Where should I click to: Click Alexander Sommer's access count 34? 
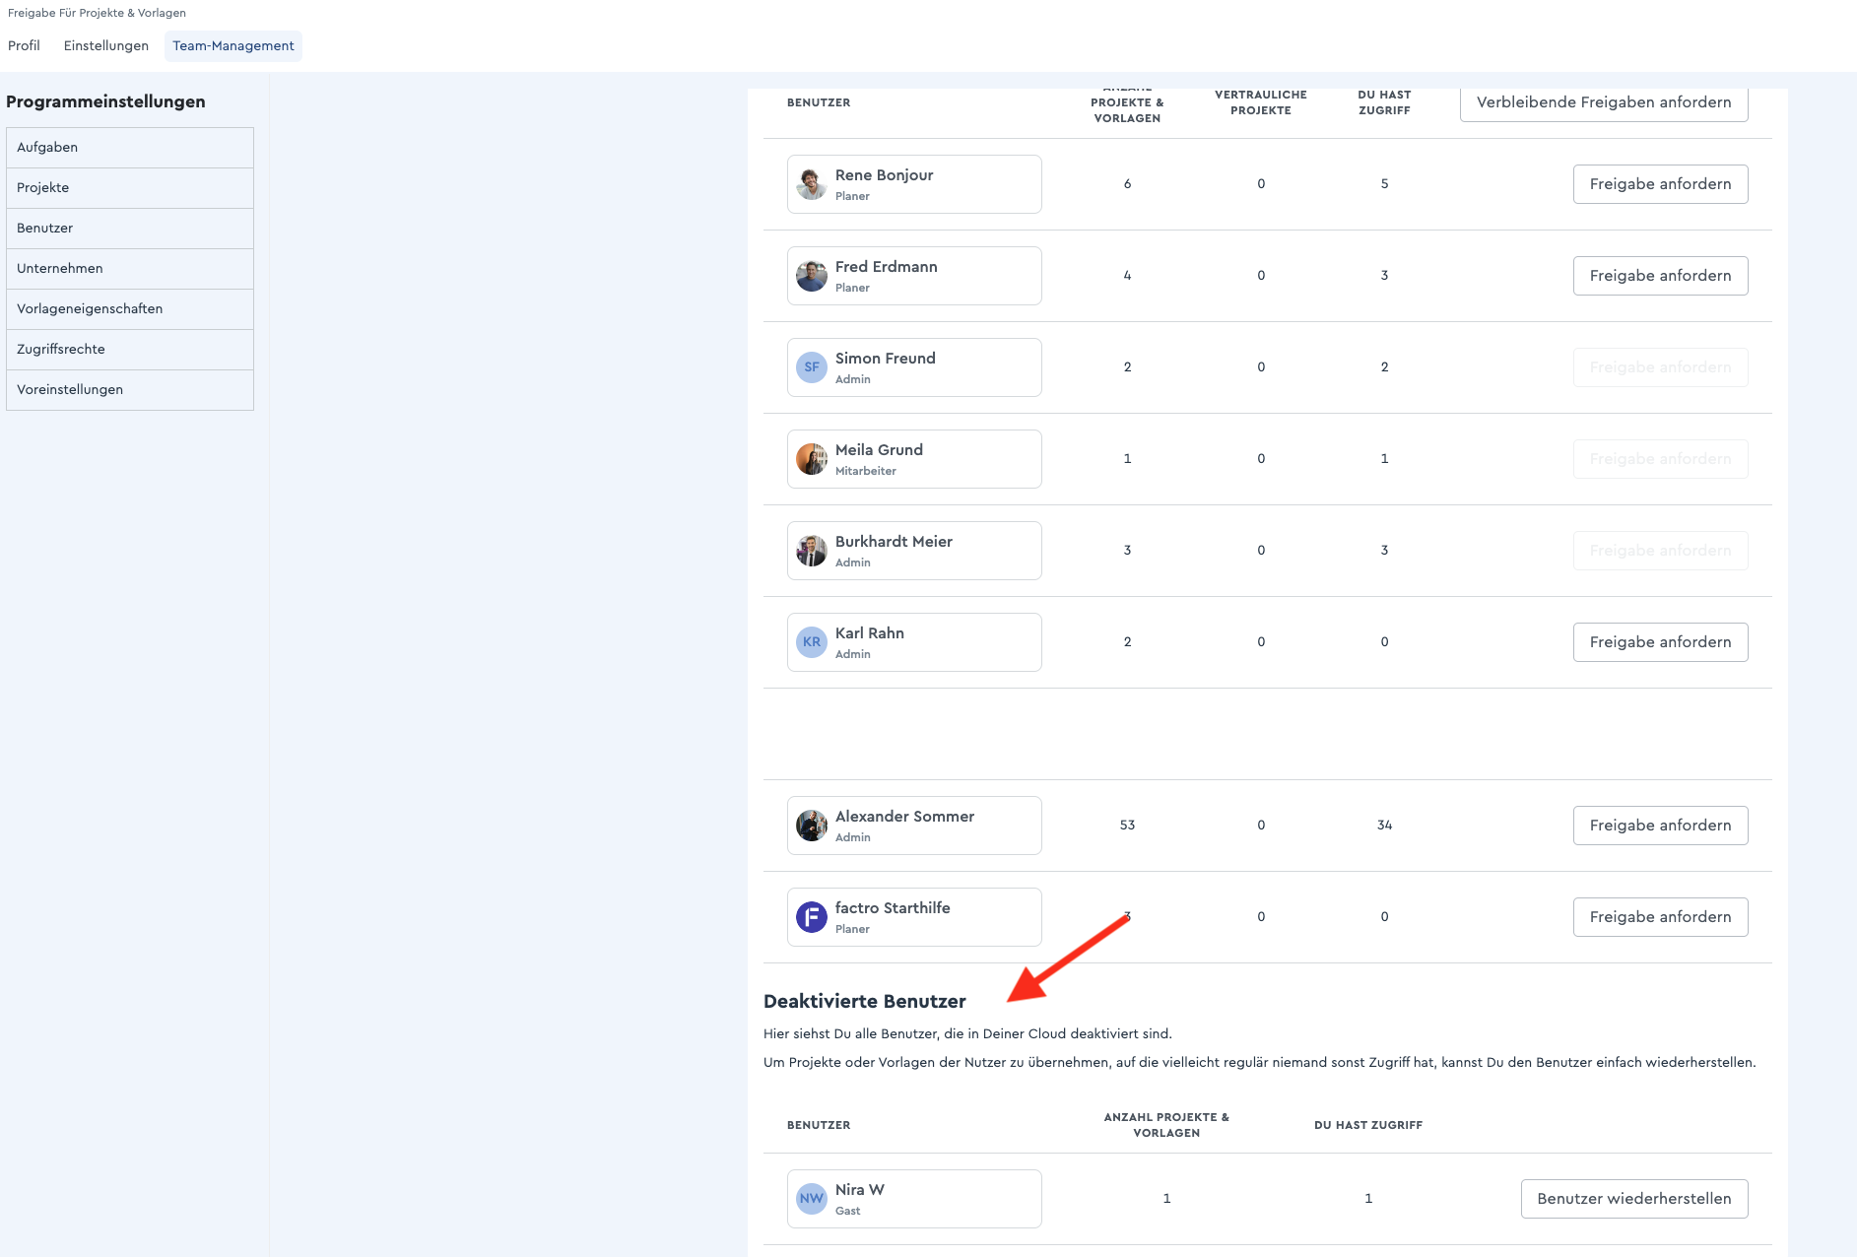(x=1384, y=826)
